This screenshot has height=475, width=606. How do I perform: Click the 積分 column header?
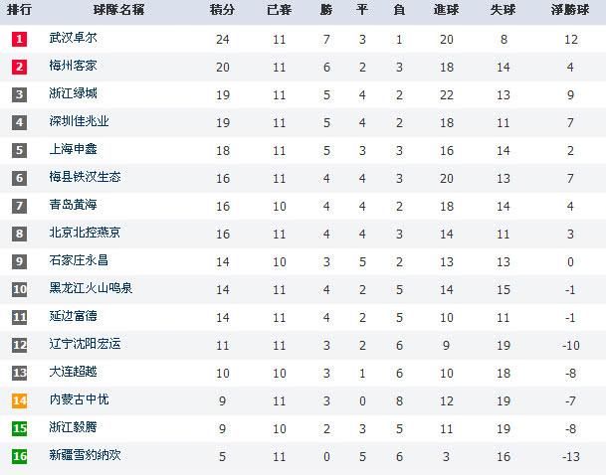pyautogui.click(x=222, y=12)
